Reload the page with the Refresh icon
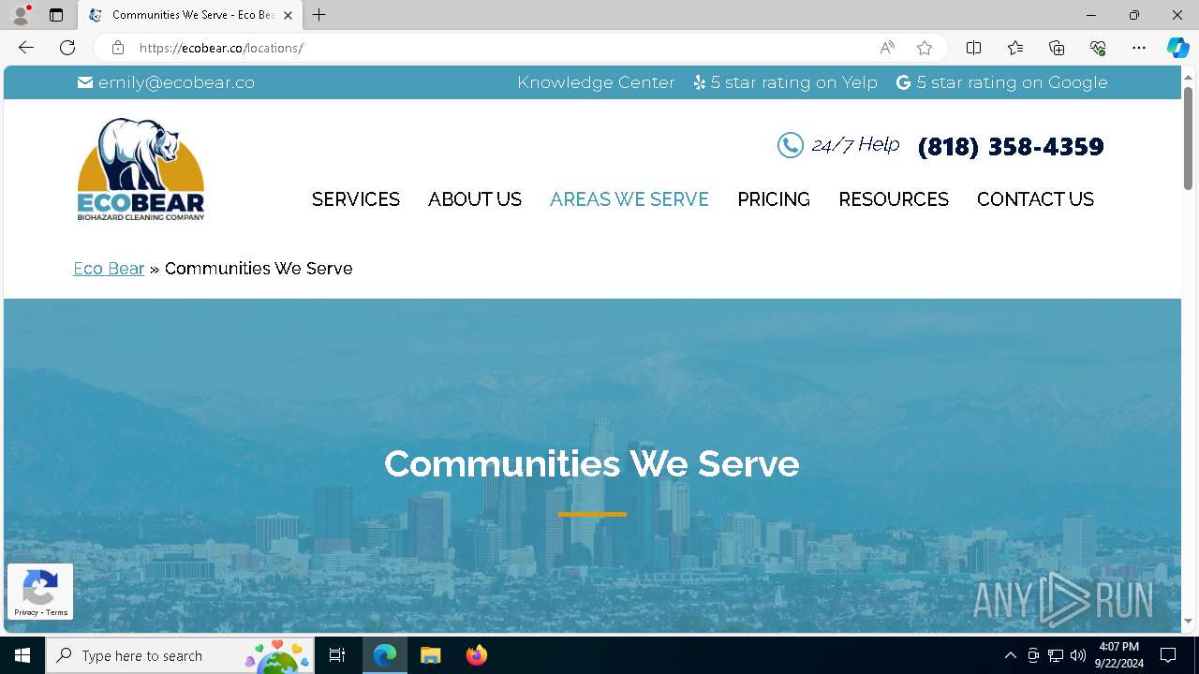1199x674 pixels. tap(67, 48)
